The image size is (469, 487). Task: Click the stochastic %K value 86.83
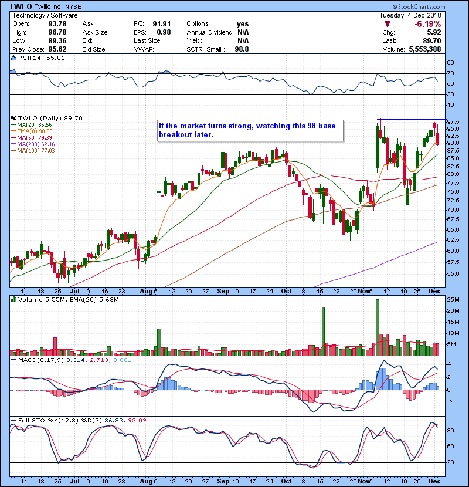coord(113,421)
